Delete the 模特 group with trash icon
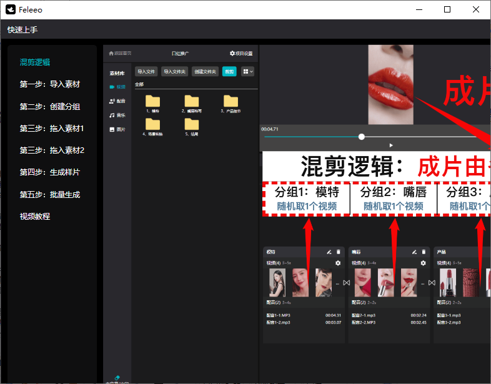491x384 pixels. click(x=339, y=252)
